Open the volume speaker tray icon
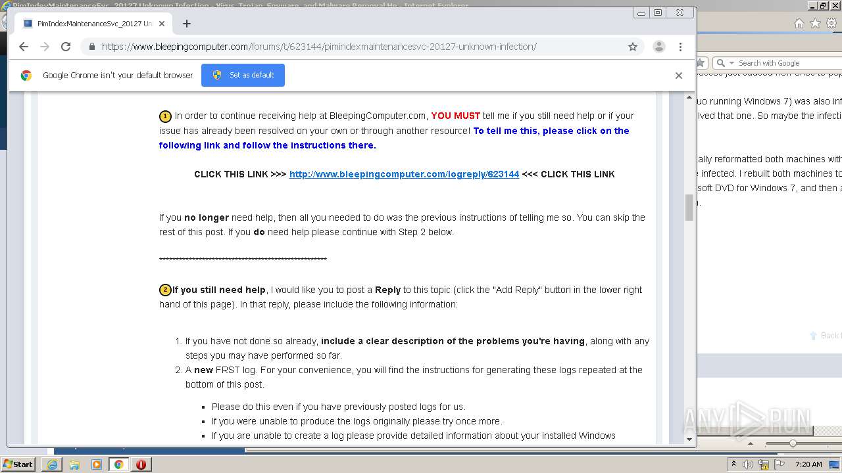842x473 pixels. pos(748,464)
